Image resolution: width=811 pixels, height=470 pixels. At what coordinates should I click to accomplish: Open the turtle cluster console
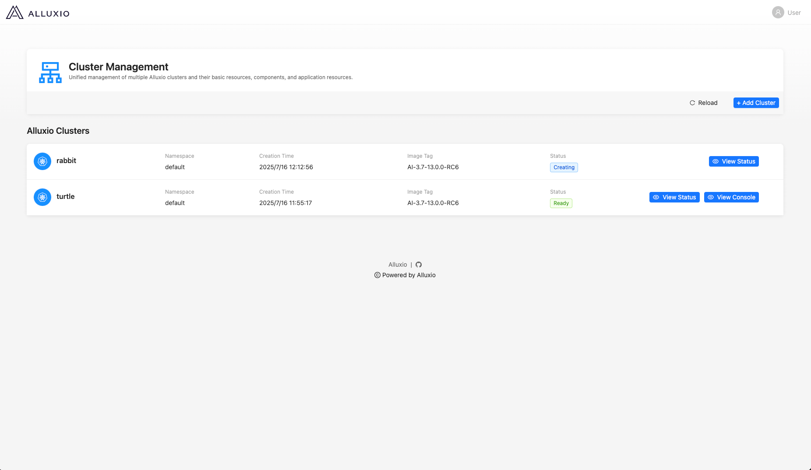pyautogui.click(x=731, y=197)
